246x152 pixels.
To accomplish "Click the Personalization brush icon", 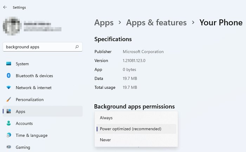I will pos(9,100).
